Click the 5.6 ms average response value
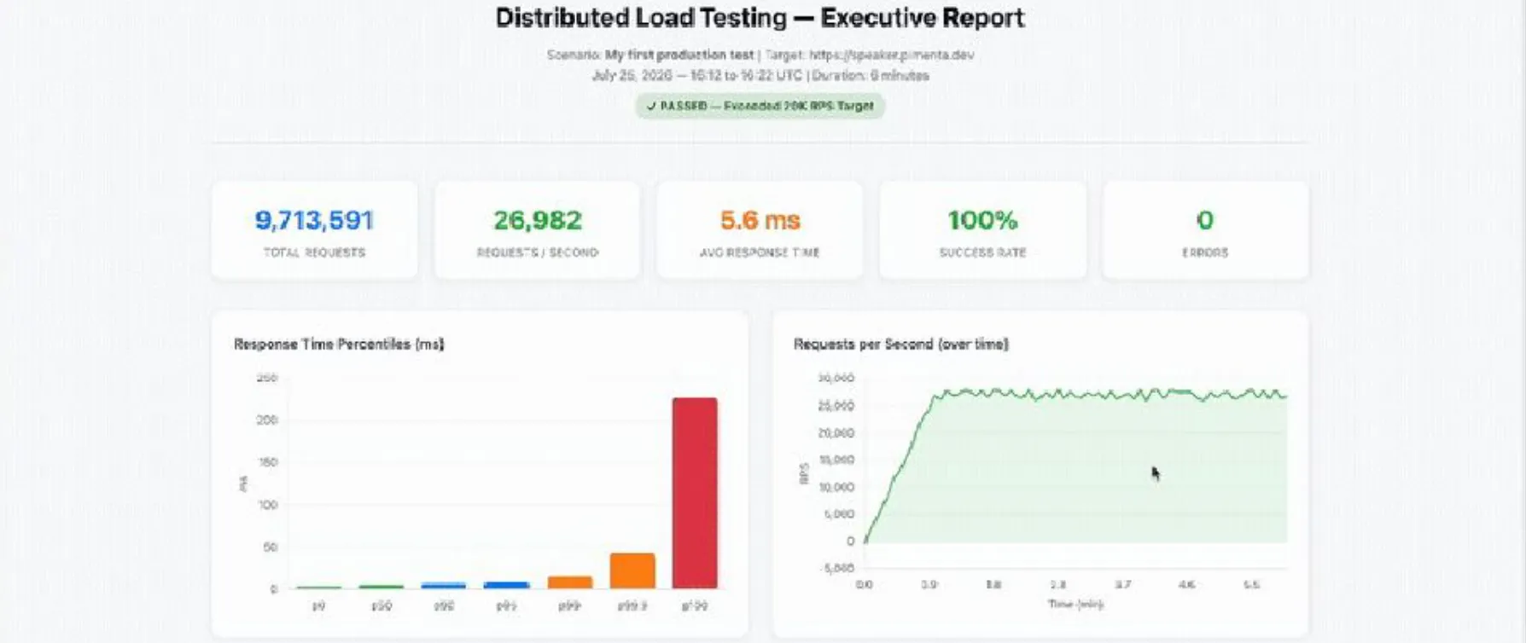1526x643 pixels. pyautogui.click(x=760, y=220)
